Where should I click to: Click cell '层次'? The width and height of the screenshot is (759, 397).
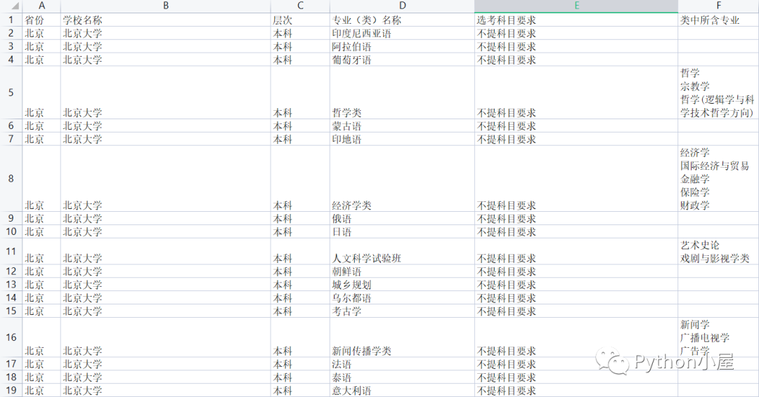tap(300, 20)
